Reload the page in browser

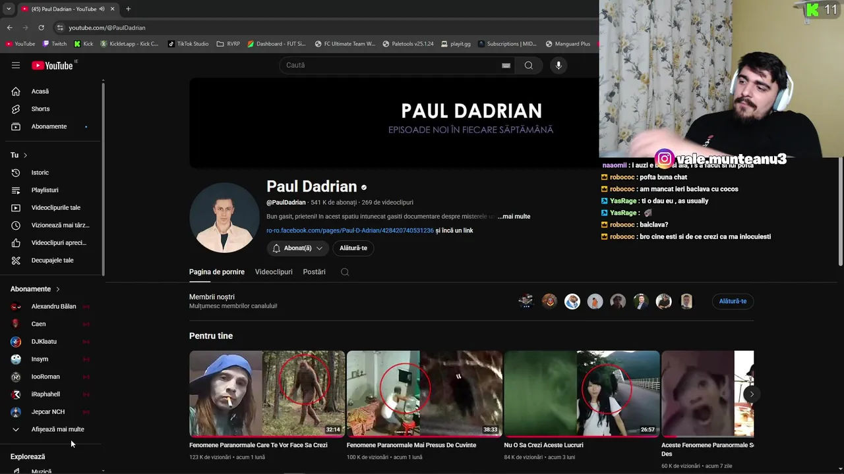[41, 28]
